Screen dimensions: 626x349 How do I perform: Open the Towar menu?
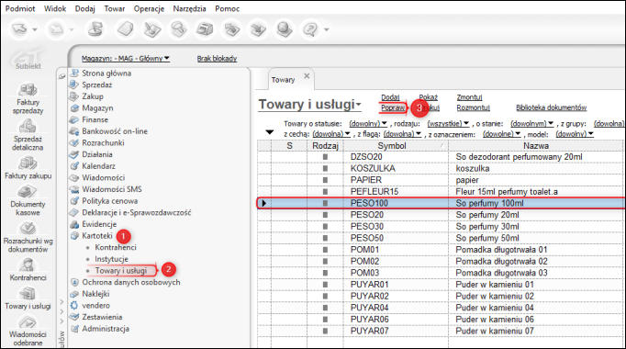(x=114, y=8)
